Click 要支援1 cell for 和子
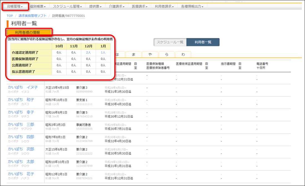This screenshot has height=186, width=305. 82,100
